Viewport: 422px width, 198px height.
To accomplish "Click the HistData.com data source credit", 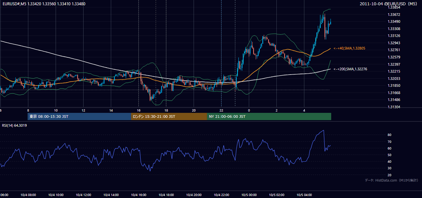I will (x=392, y=180).
